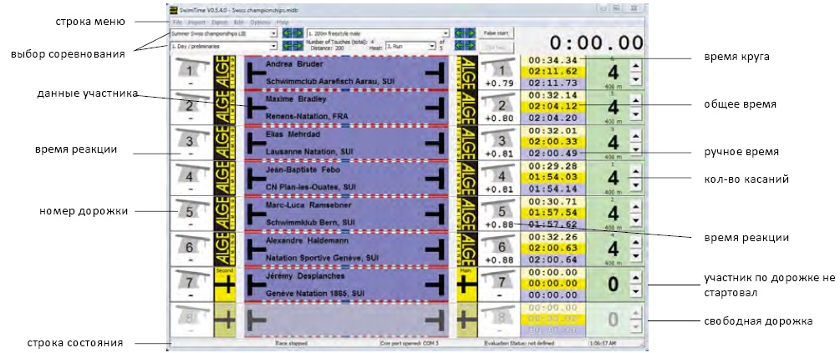Click next-event arrow beside 200m freestyle male
The height and width of the screenshot is (353, 840).
(x=471, y=34)
